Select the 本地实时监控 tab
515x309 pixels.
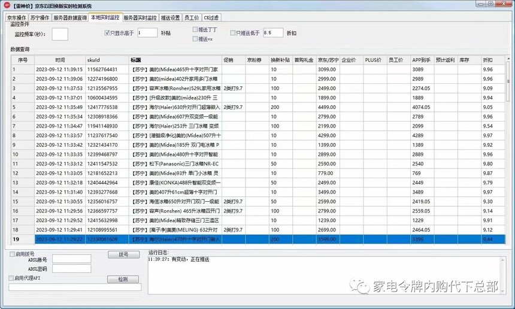tap(105, 17)
